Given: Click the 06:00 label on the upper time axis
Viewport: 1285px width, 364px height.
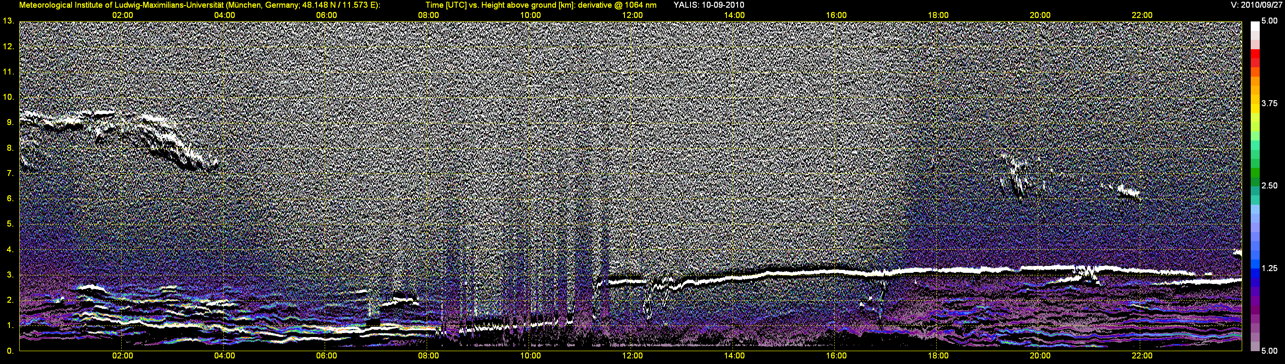Looking at the screenshot, I should (x=326, y=15).
